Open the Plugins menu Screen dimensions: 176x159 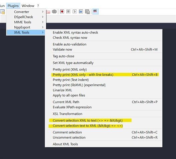(x=13, y=6)
